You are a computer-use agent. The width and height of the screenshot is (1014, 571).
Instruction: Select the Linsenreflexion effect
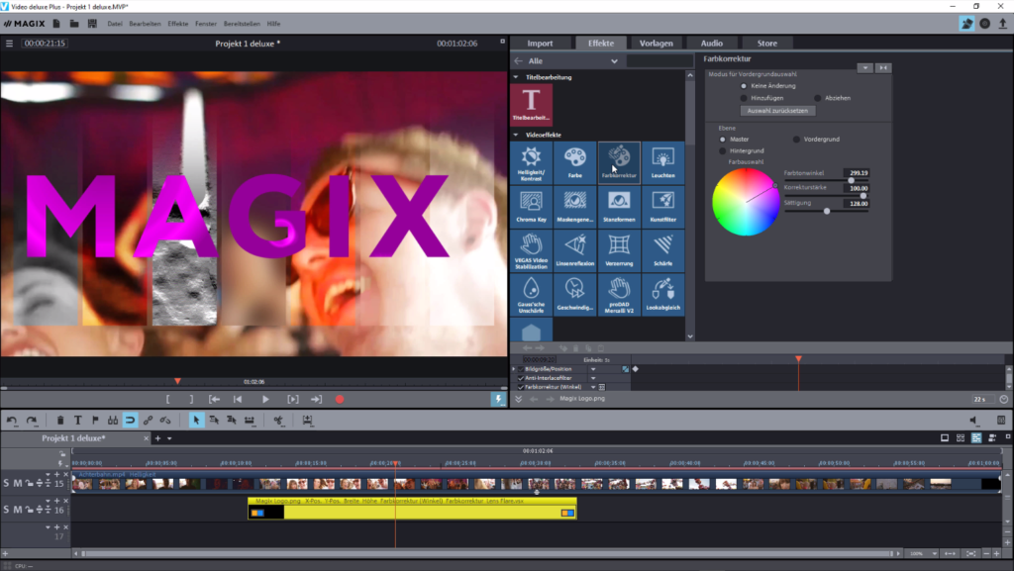[x=575, y=250]
